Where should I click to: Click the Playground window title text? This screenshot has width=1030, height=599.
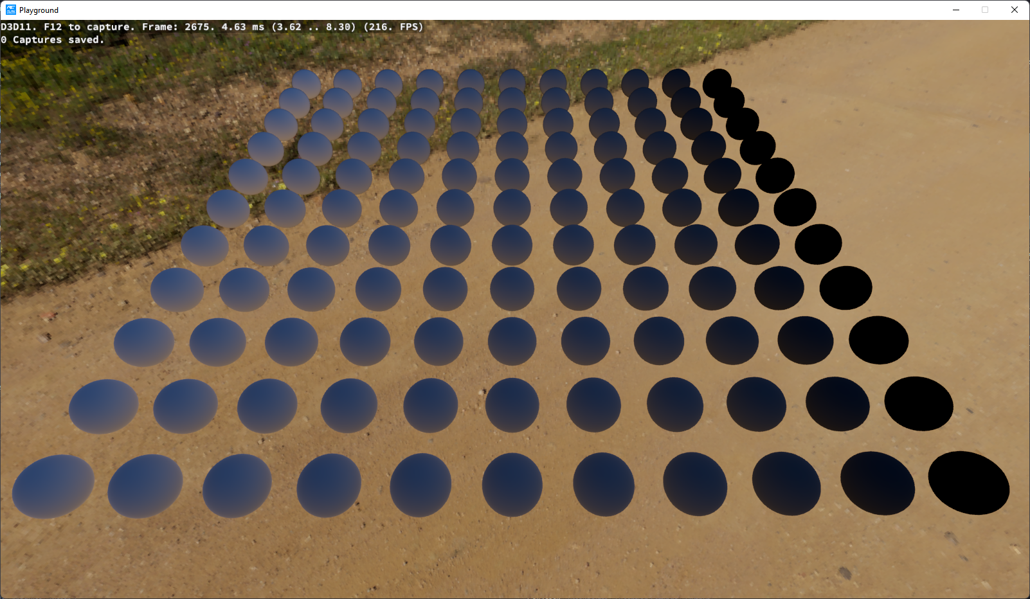pos(39,10)
